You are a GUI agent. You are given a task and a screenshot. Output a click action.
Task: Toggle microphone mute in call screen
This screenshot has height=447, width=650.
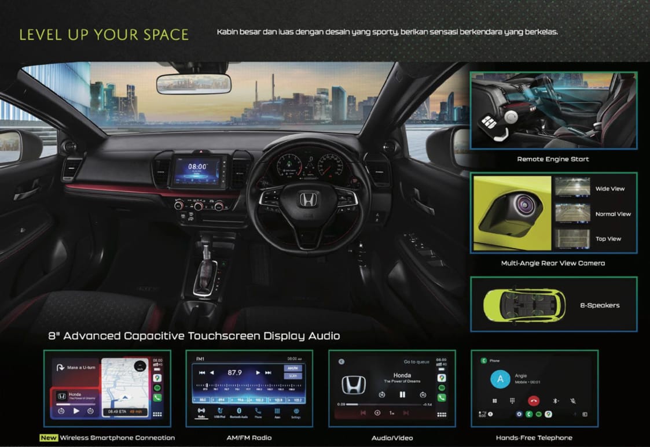click(573, 401)
